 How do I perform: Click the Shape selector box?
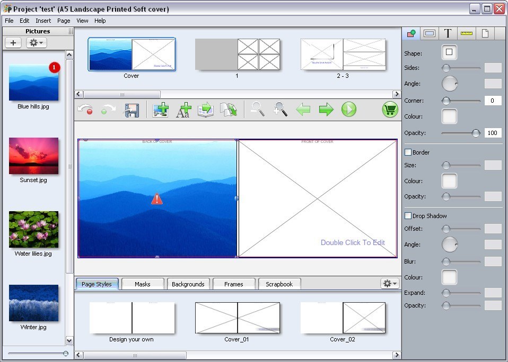coord(449,52)
